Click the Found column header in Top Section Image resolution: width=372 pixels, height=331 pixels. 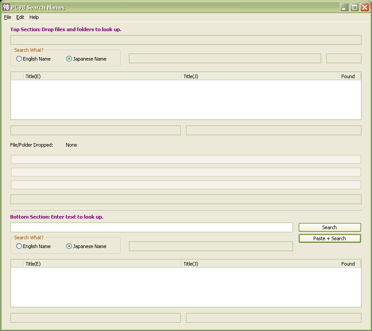[x=350, y=76]
